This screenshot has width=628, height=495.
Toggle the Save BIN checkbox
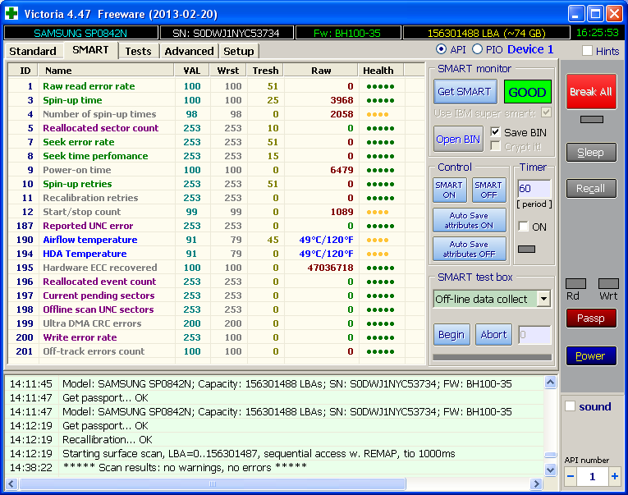pyautogui.click(x=496, y=132)
